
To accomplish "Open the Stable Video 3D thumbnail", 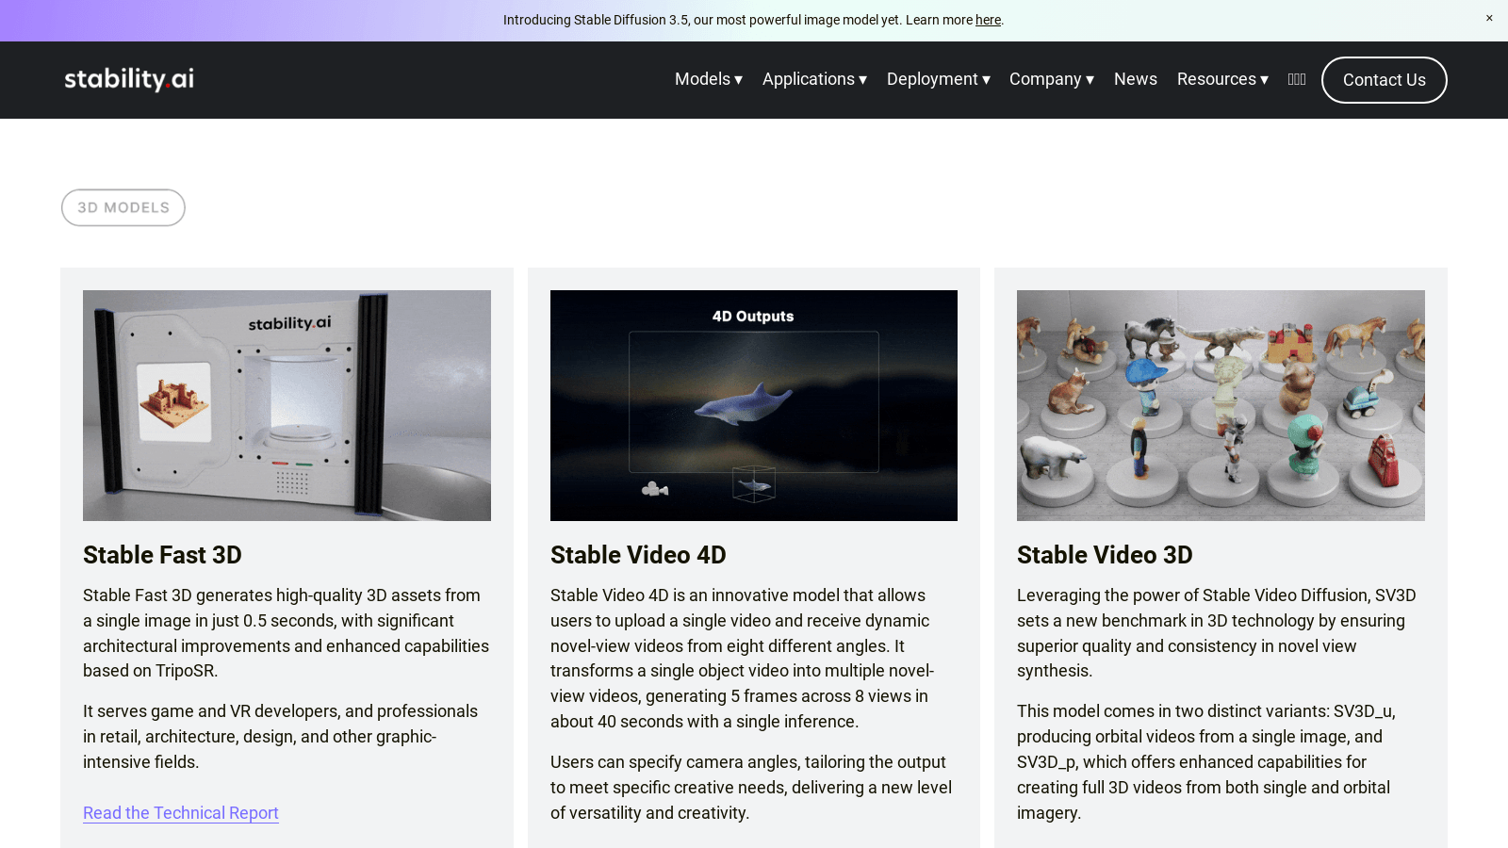I will (x=1221, y=405).
